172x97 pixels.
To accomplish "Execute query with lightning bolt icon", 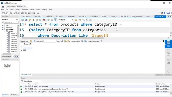I will coord(30,20).
